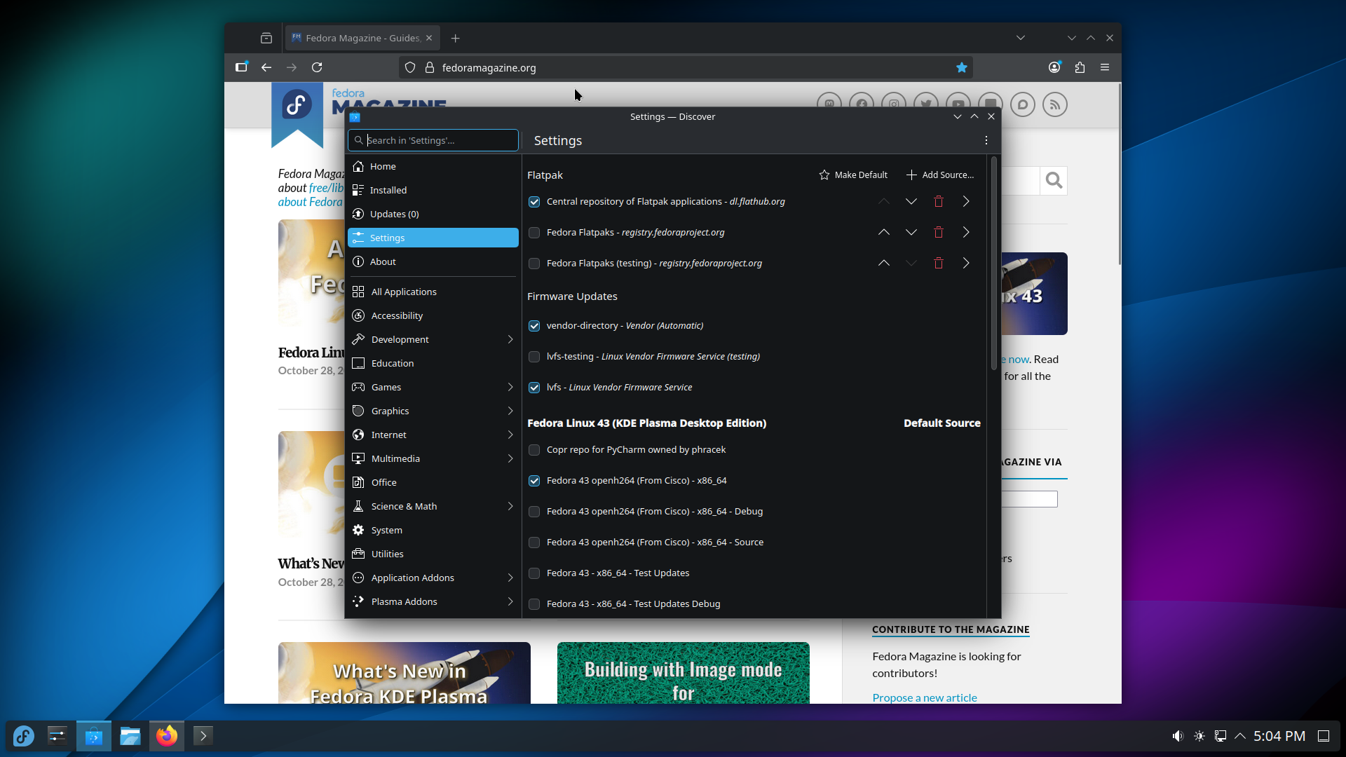The width and height of the screenshot is (1346, 757).
Task: Click Make Default for Flatpak
Action: [853, 175]
